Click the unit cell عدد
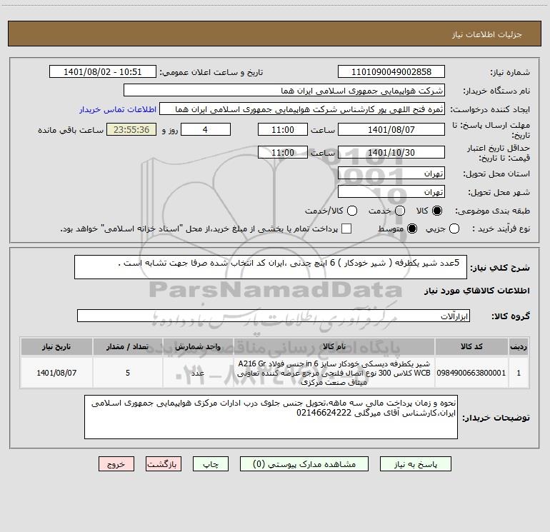 click(198, 373)
